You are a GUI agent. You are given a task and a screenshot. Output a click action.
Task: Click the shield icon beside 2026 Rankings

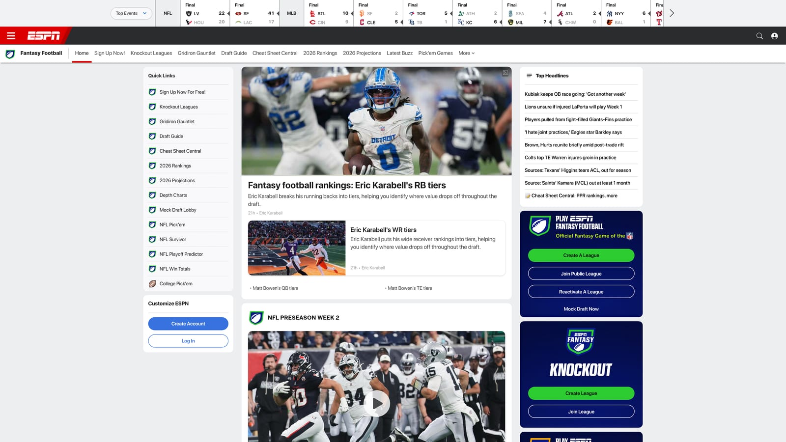click(152, 166)
